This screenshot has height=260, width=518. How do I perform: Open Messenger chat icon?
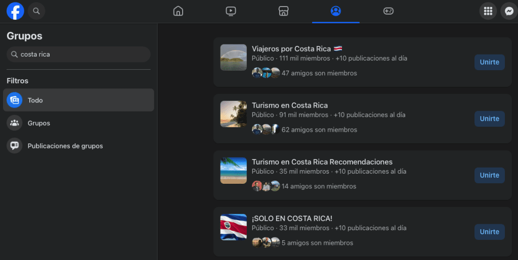pos(509,11)
